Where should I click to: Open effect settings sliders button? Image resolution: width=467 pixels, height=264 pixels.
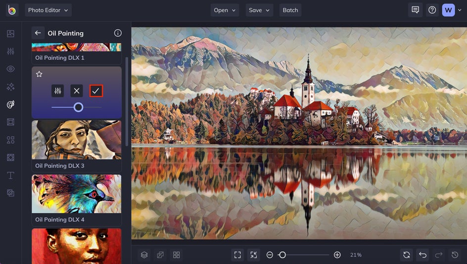(58, 91)
